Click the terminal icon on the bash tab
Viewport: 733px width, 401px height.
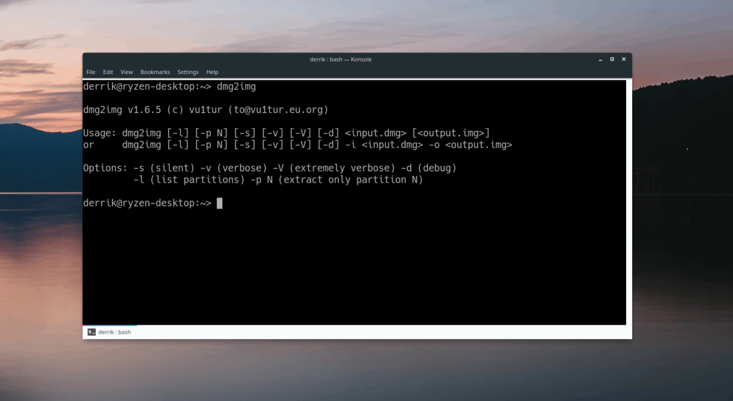(x=91, y=332)
